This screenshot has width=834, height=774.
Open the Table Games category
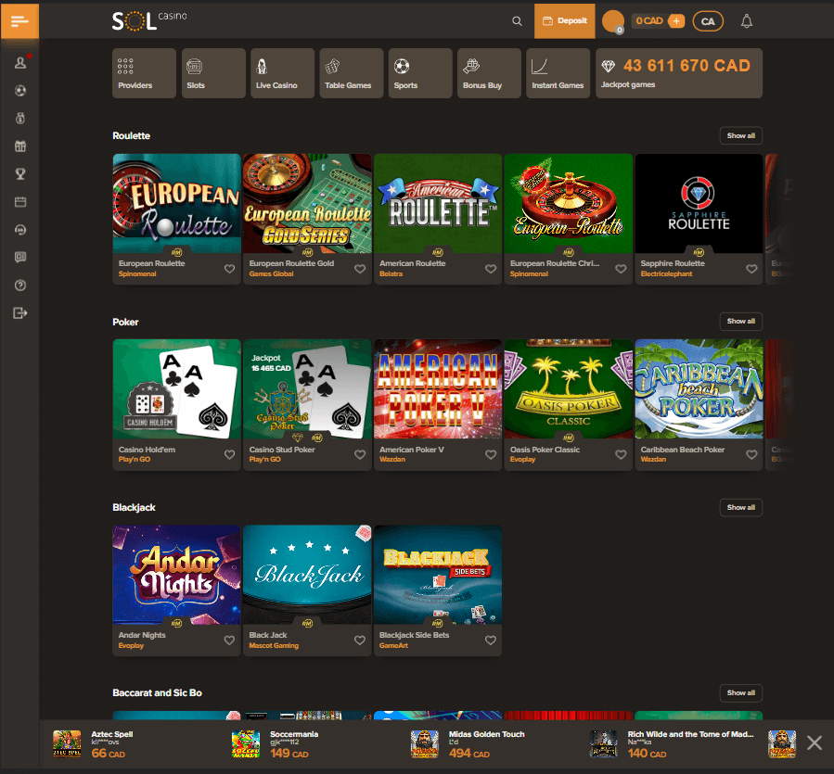coord(351,73)
